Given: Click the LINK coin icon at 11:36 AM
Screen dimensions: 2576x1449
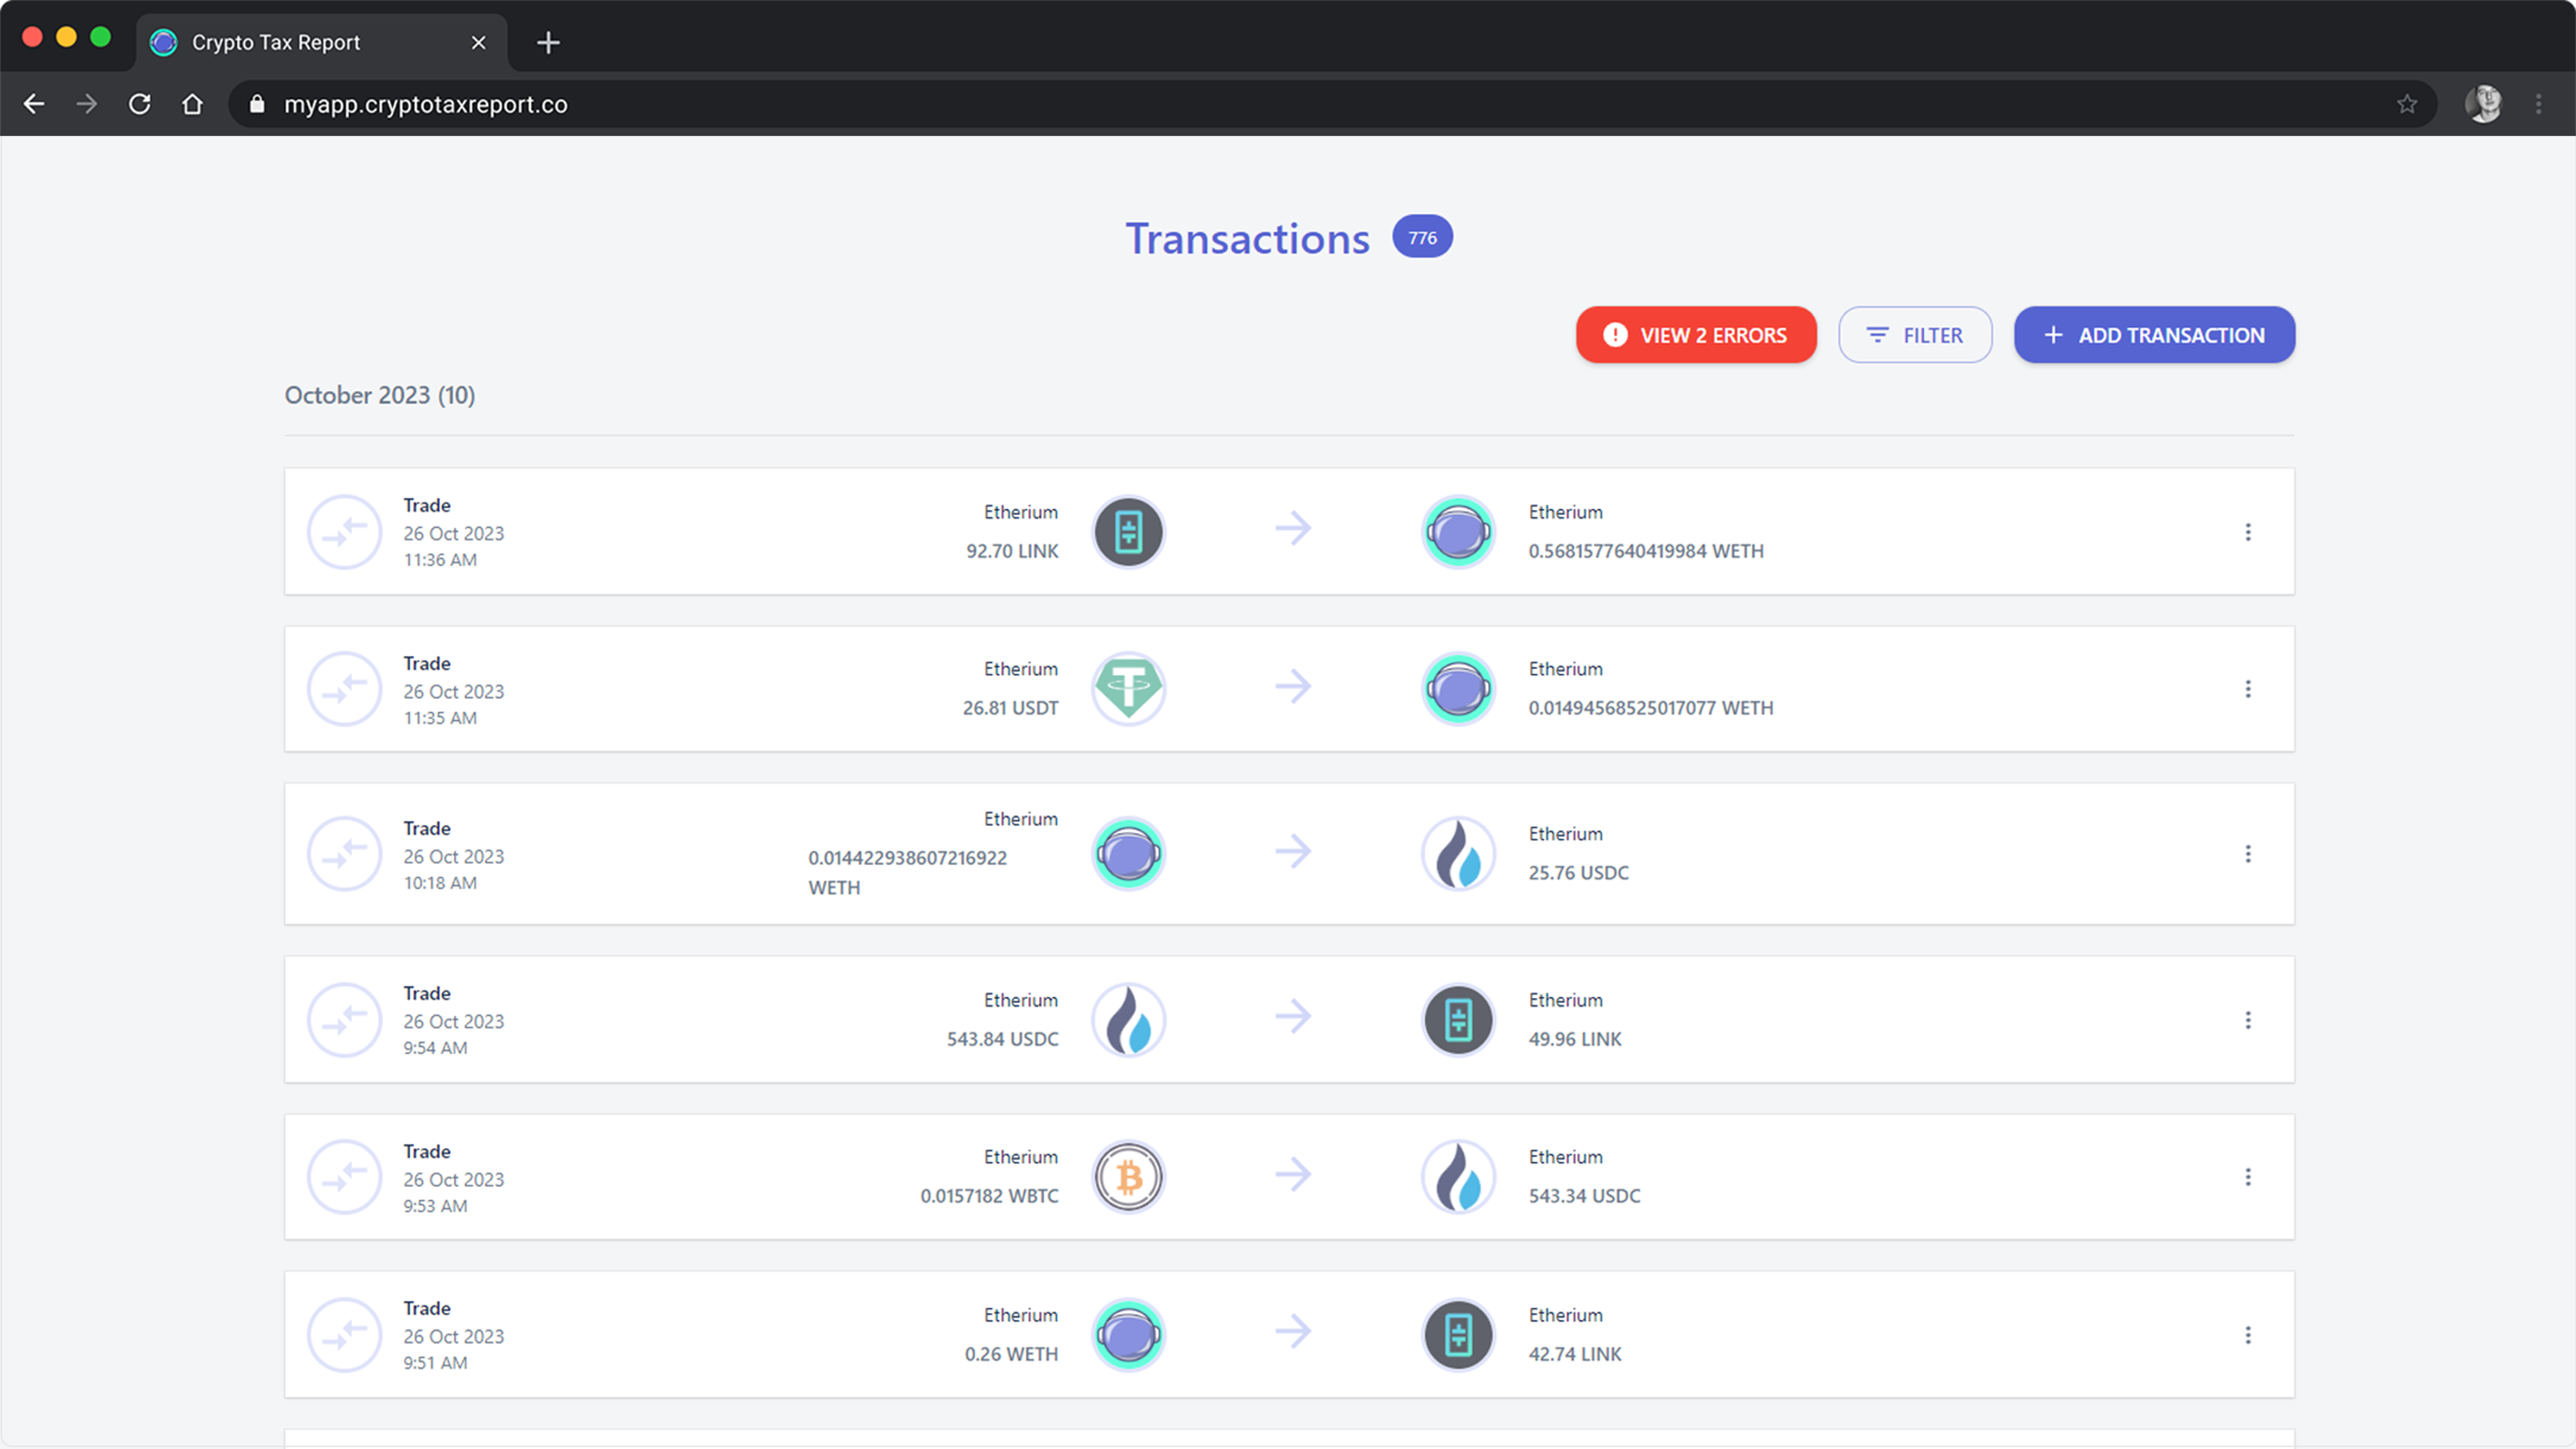Looking at the screenshot, I should [x=1128, y=532].
